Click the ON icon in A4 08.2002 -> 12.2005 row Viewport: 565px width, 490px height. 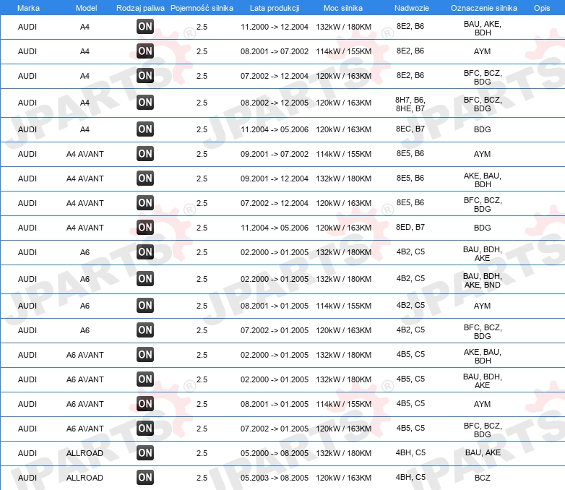[145, 103]
